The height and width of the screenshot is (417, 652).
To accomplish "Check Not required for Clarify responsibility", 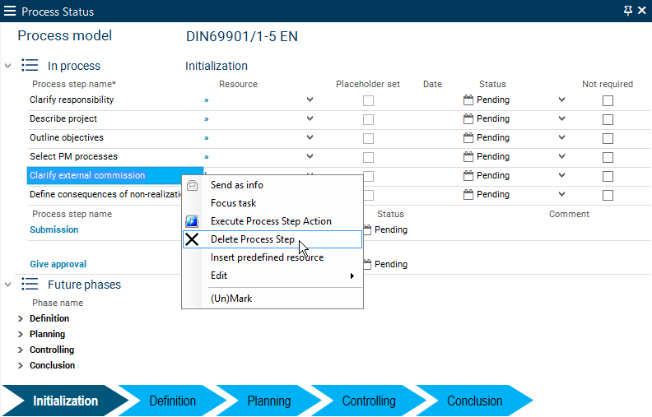I will pos(608,100).
